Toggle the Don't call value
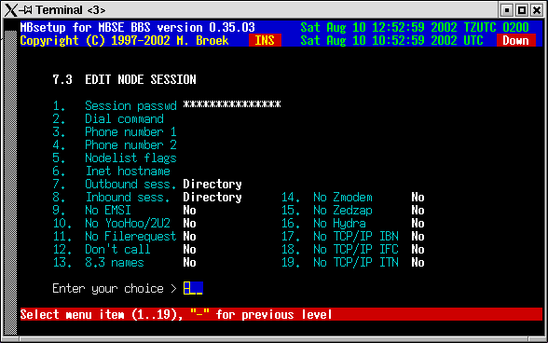This screenshot has width=548, height=343. [189, 249]
